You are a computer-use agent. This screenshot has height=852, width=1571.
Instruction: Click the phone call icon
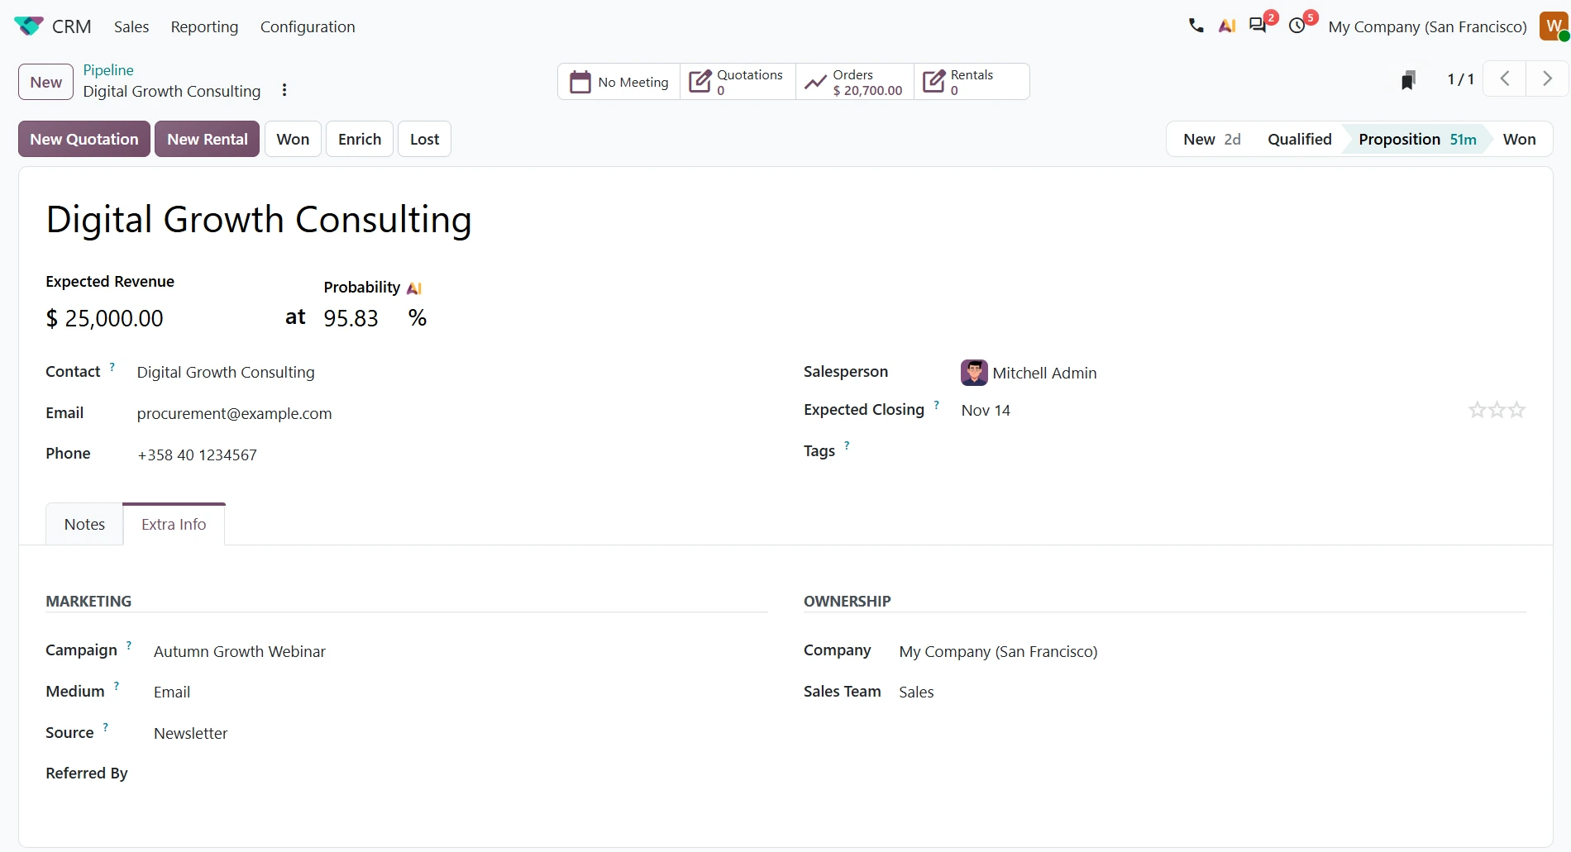(1196, 26)
